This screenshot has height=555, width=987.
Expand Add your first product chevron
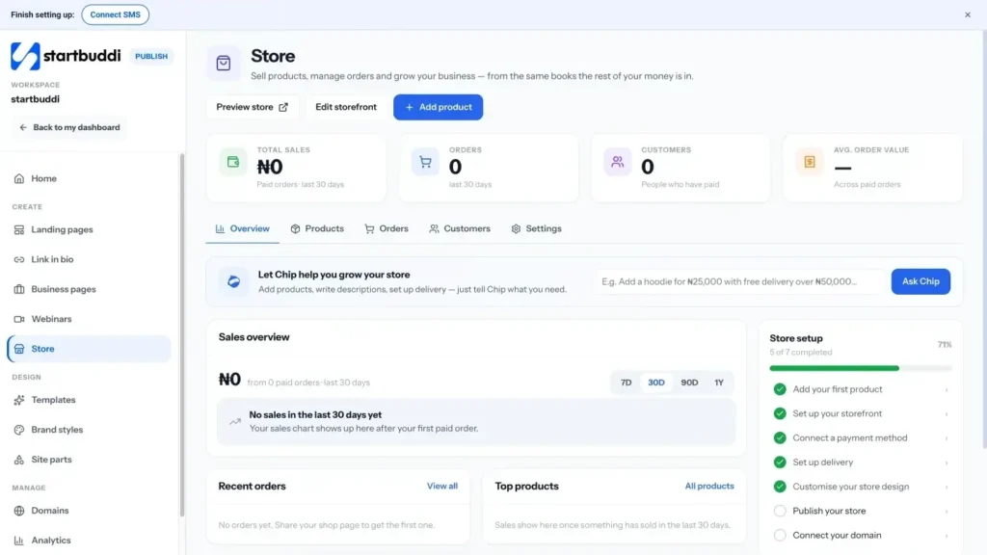click(x=947, y=390)
